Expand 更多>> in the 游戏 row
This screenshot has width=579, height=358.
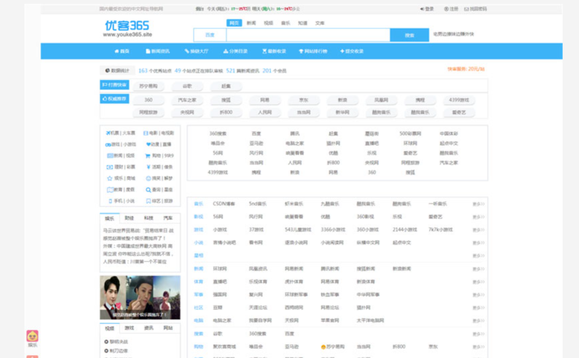point(478,230)
